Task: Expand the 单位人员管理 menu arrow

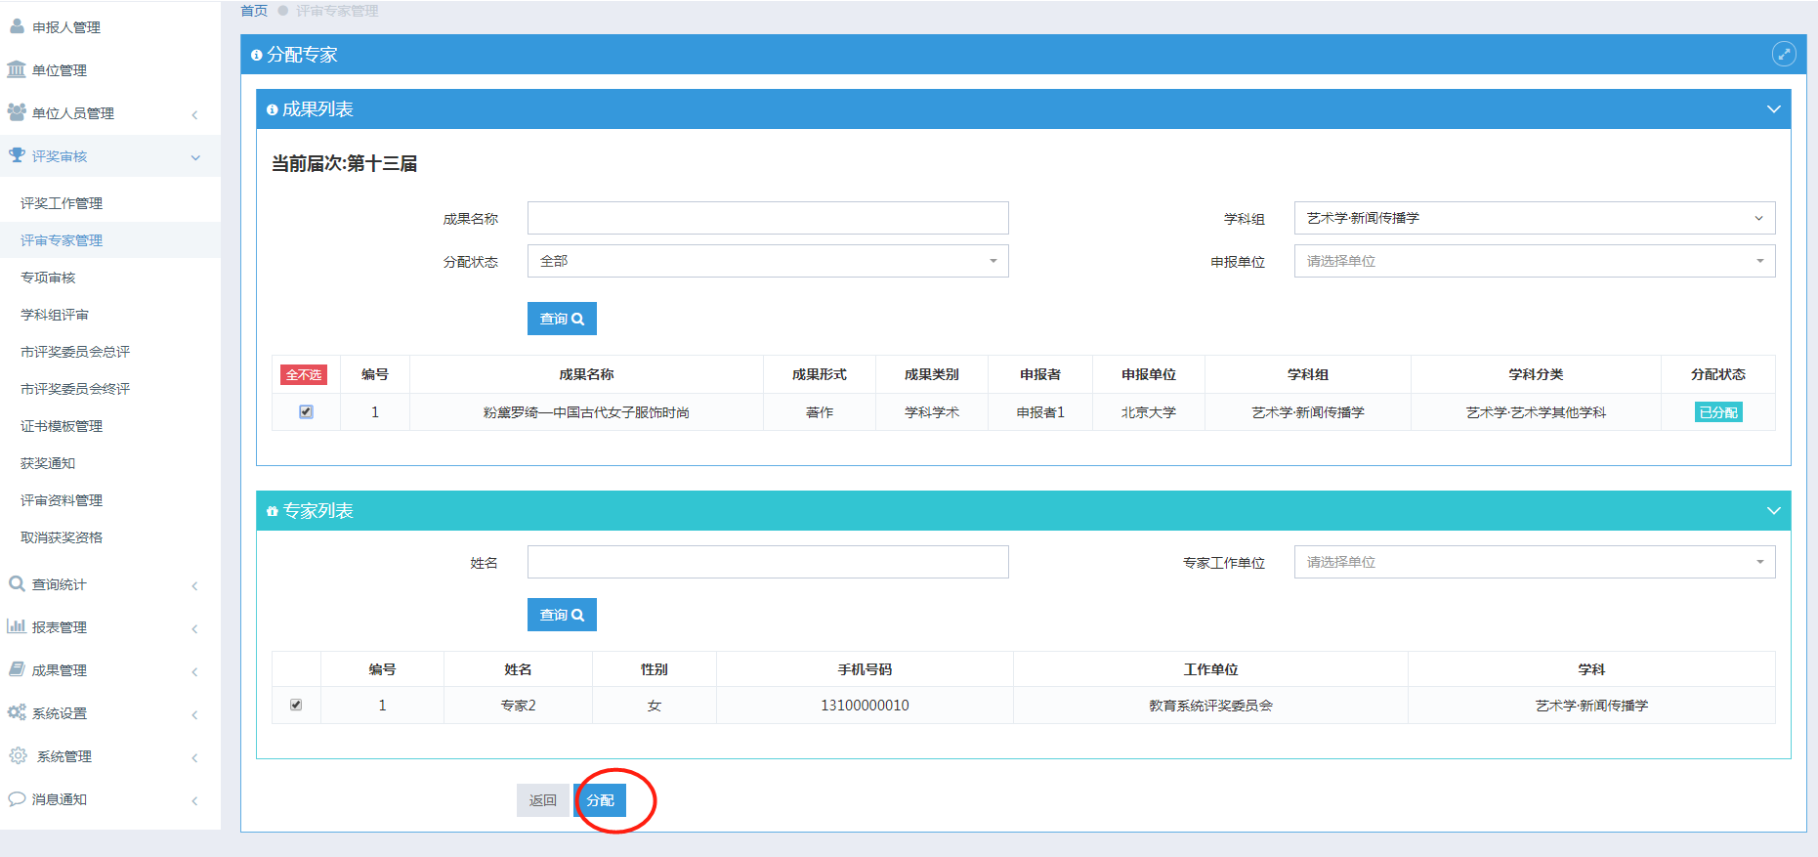Action: 195,114
